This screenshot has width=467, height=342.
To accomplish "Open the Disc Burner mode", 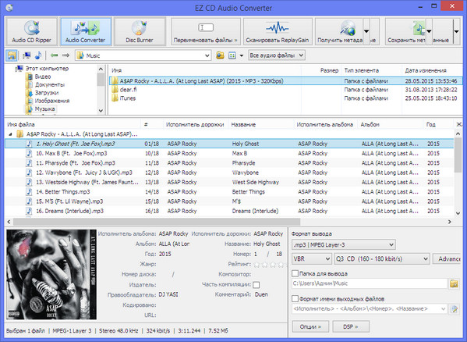I will tap(140, 31).
